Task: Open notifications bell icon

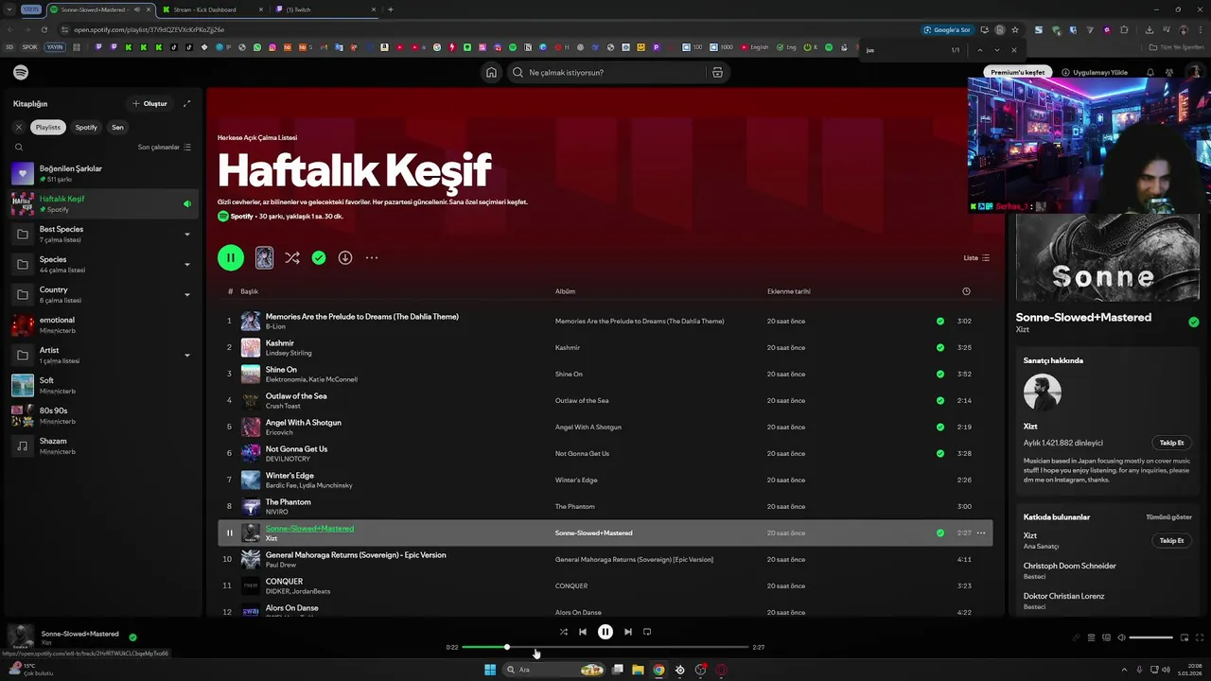Action: (1150, 73)
